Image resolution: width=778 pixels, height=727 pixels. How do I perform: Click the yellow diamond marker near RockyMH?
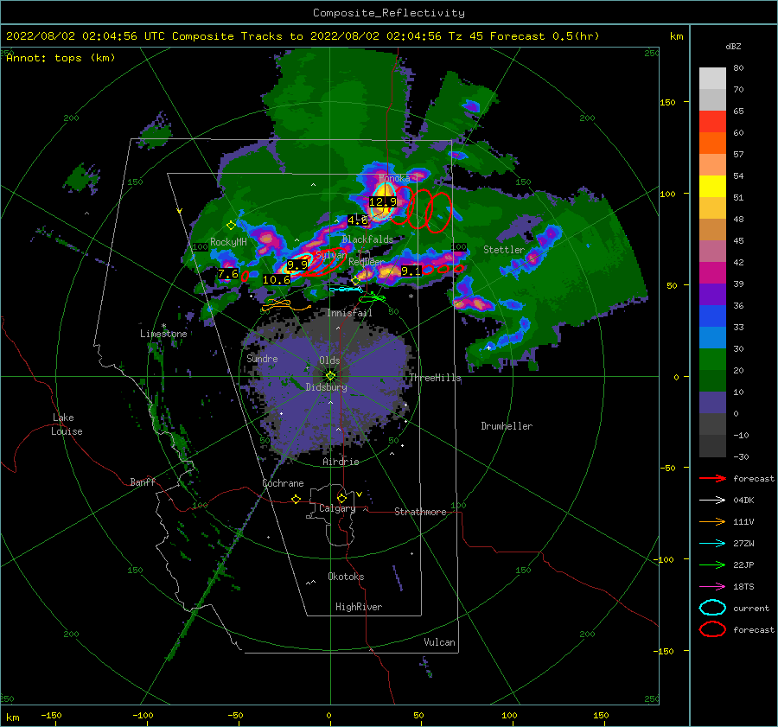(x=231, y=226)
